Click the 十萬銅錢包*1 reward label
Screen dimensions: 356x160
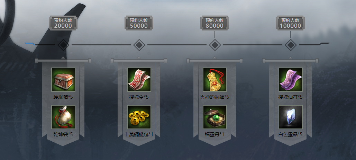point(139,134)
